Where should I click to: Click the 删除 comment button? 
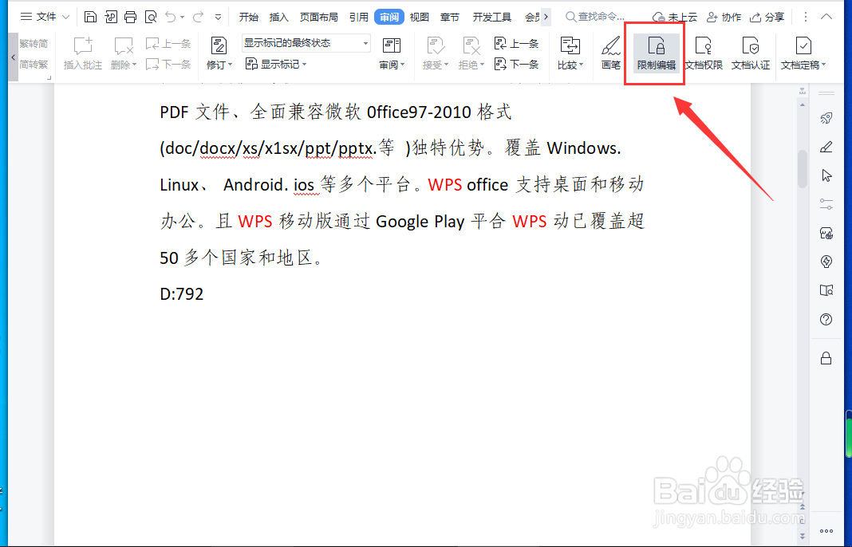point(124,53)
